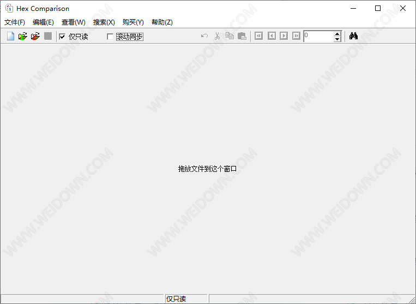
Task: Open the 搜索(X) menu
Action: [104, 22]
